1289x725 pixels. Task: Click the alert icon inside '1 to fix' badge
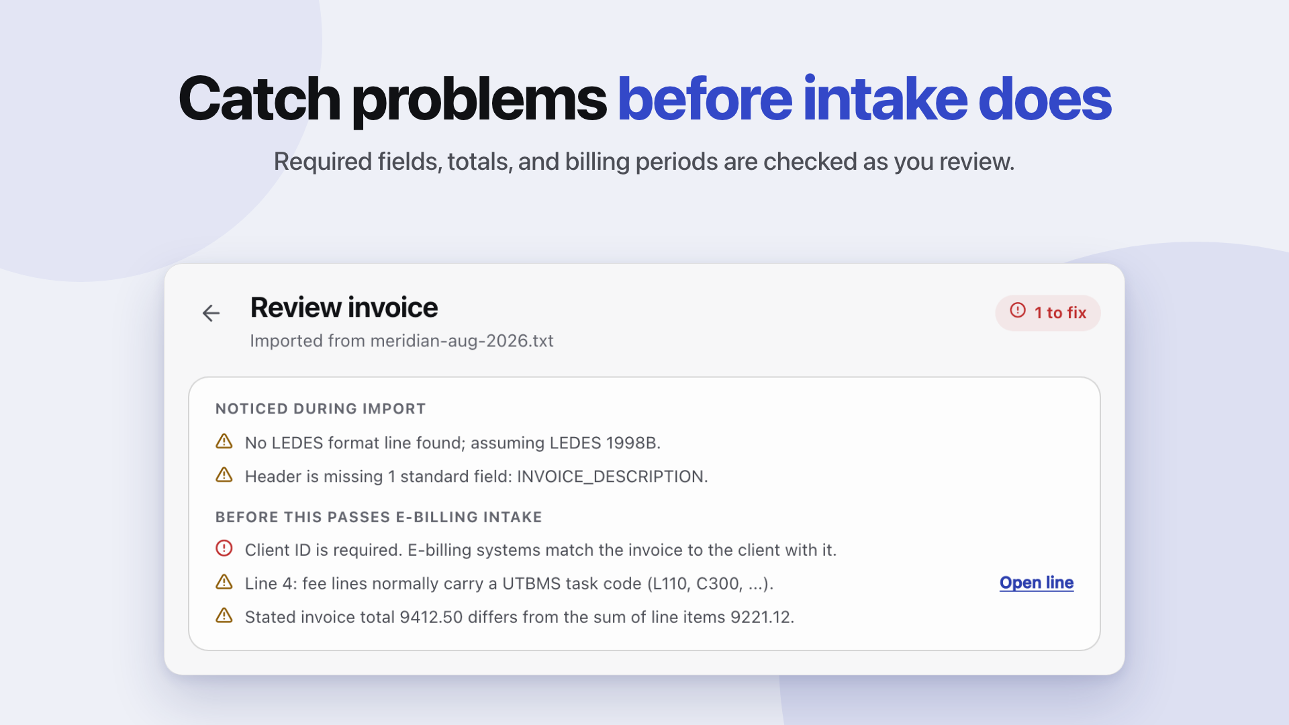click(1018, 310)
